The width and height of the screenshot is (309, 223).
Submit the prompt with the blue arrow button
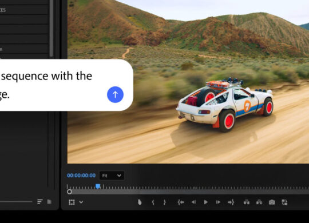(115, 94)
